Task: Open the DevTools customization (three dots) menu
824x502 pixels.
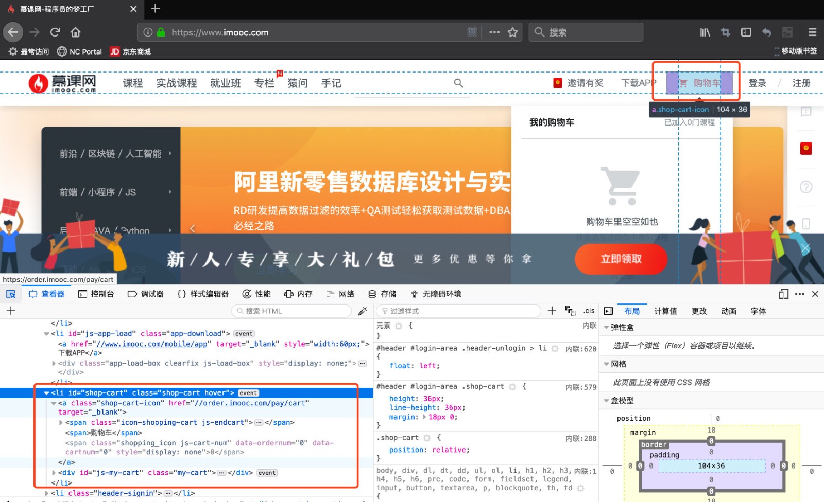Action: click(800, 294)
